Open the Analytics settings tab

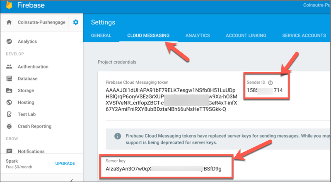coord(198,35)
